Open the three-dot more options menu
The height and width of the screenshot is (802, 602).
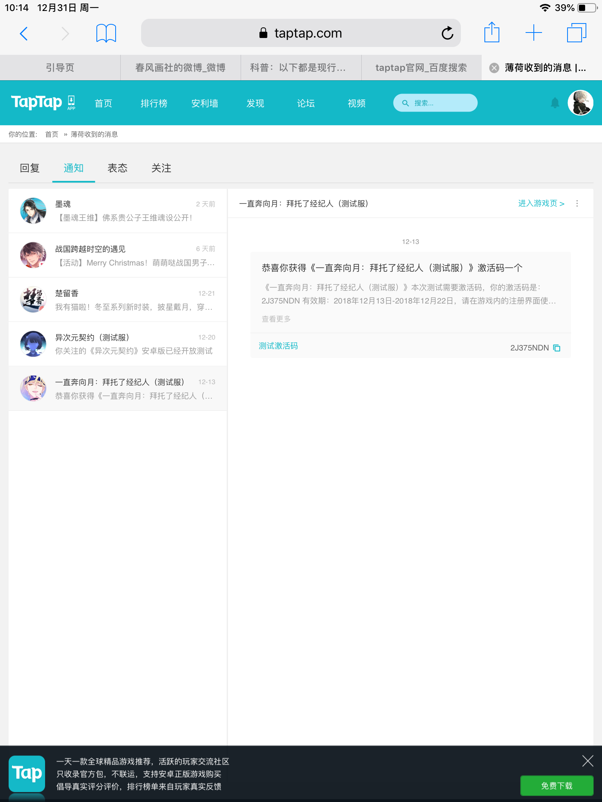pyautogui.click(x=577, y=203)
